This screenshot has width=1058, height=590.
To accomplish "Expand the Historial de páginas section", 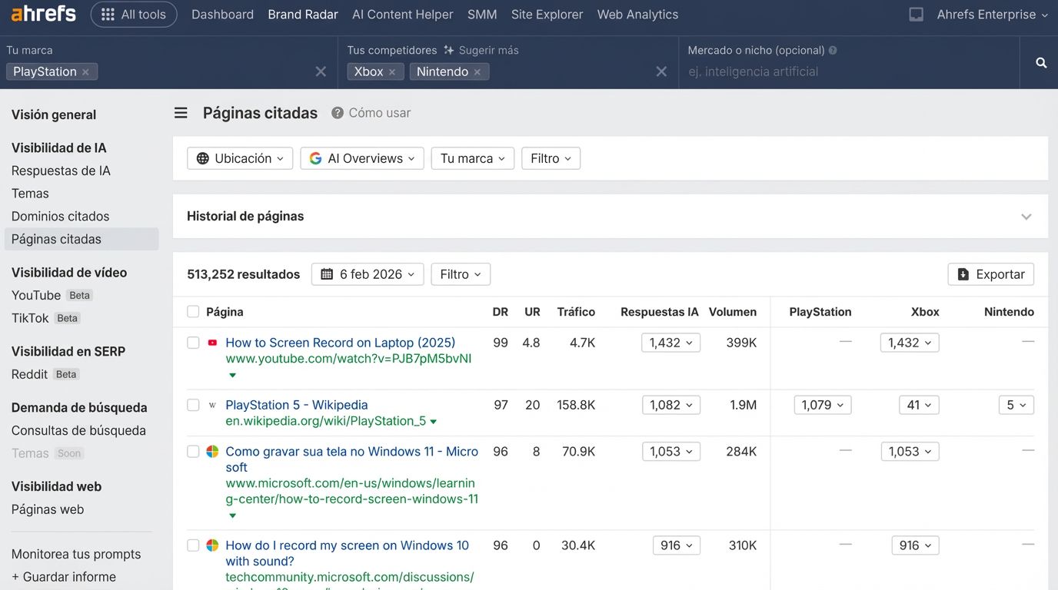I will point(1026,217).
